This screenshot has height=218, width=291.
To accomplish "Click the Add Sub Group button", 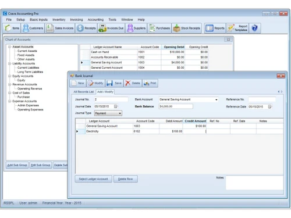I will click(17, 165).
